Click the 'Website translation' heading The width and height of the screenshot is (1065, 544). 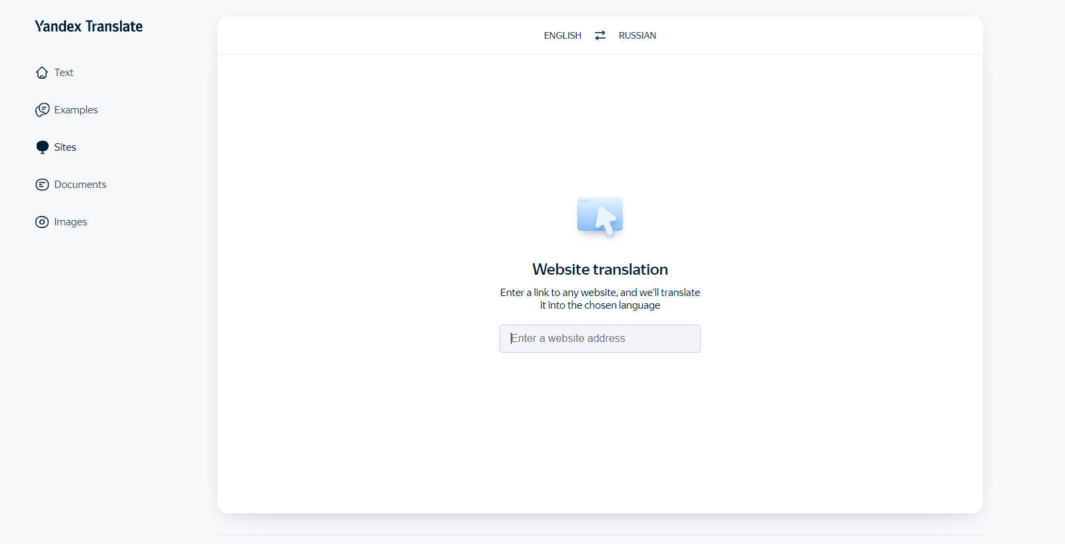(x=600, y=269)
